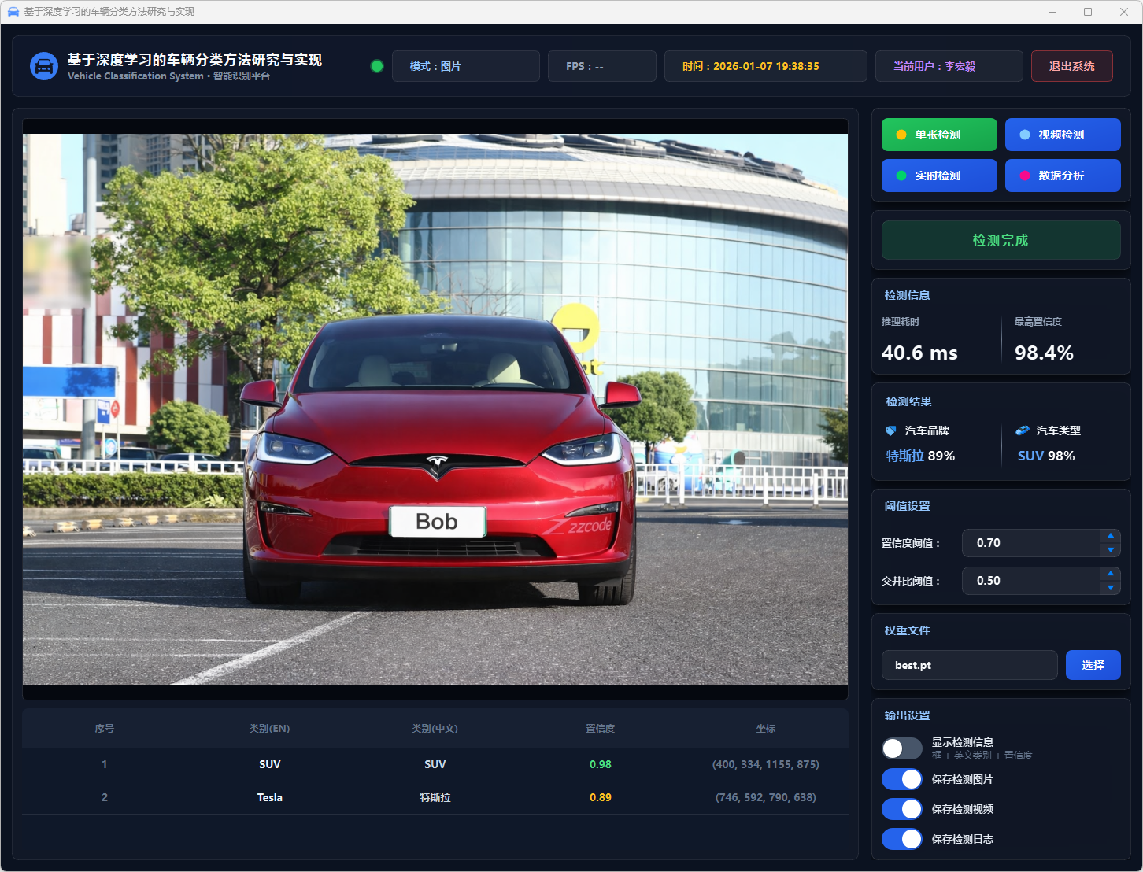Image resolution: width=1143 pixels, height=872 pixels.
Task: Click the 权重文件 section heading
Action: pyautogui.click(x=907, y=630)
